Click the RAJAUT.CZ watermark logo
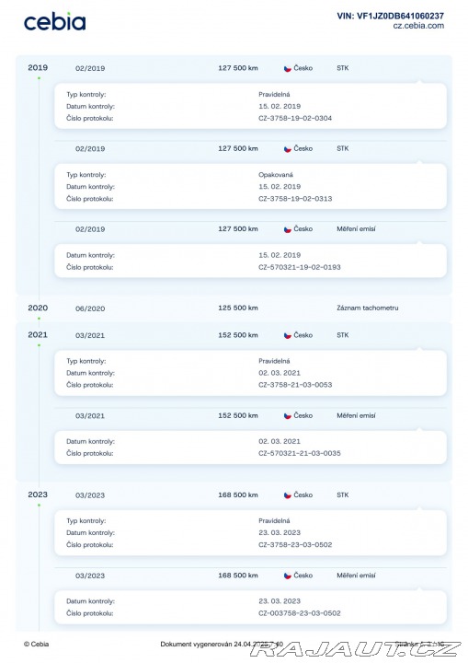Screen dimensions: 468x663 pos(355,649)
